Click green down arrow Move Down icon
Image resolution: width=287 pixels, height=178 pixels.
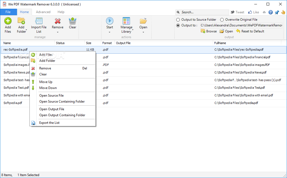click(x=33, y=88)
